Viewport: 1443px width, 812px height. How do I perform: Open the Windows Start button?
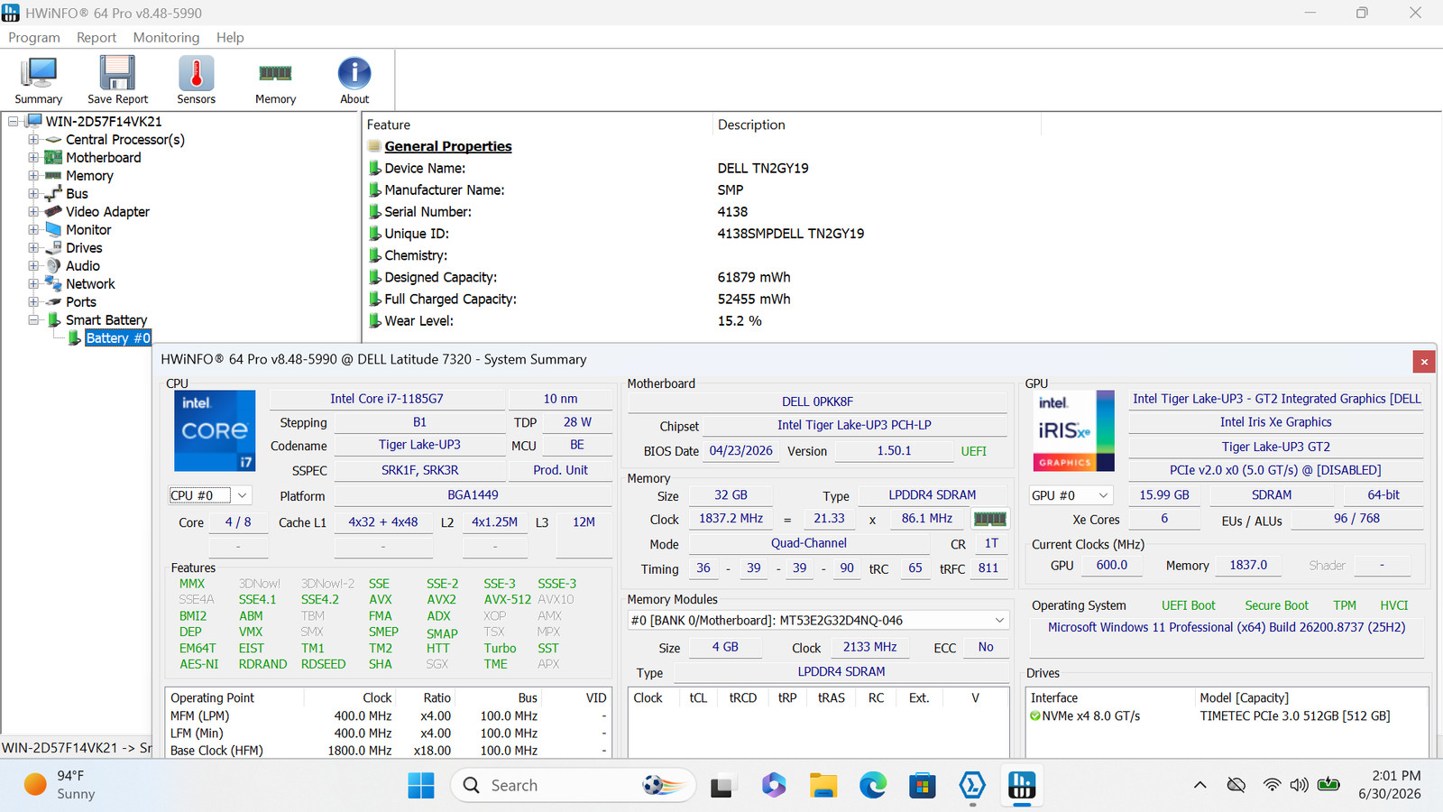click(420, 786)
